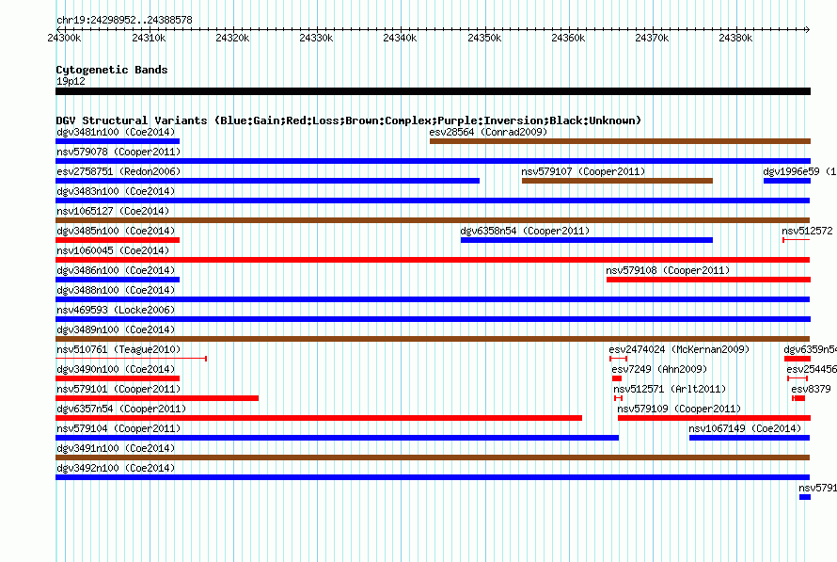Click the thin red esv2474024 variant line

coord(618,359)
